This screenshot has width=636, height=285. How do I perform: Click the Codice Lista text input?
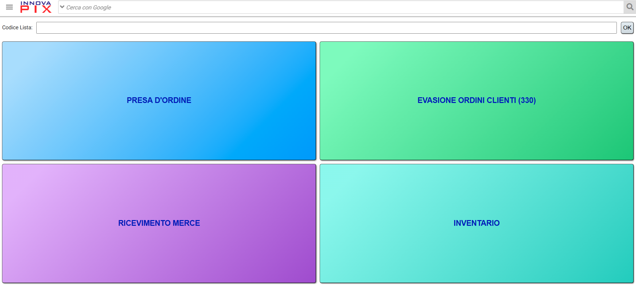(x=326, y=28)
